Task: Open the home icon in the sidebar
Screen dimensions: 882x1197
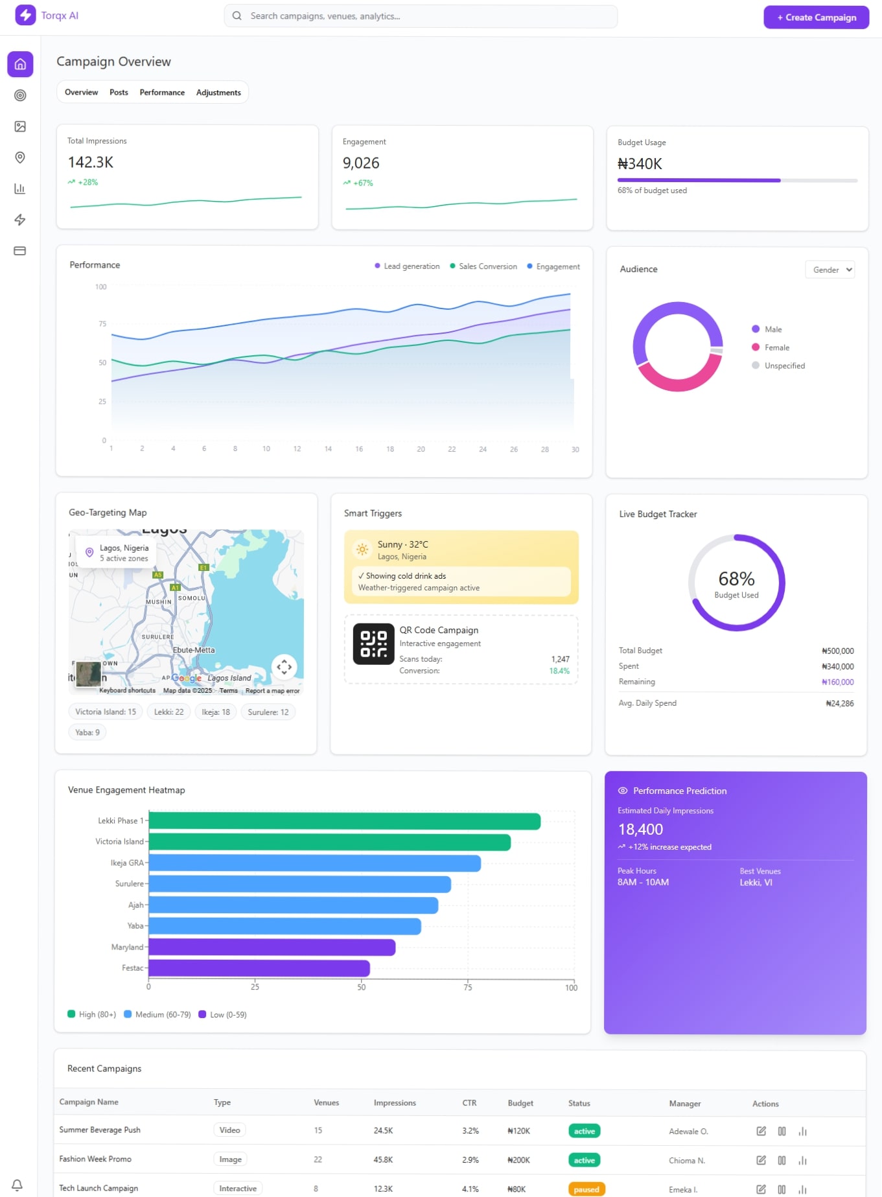Action: tap(20, 64)
